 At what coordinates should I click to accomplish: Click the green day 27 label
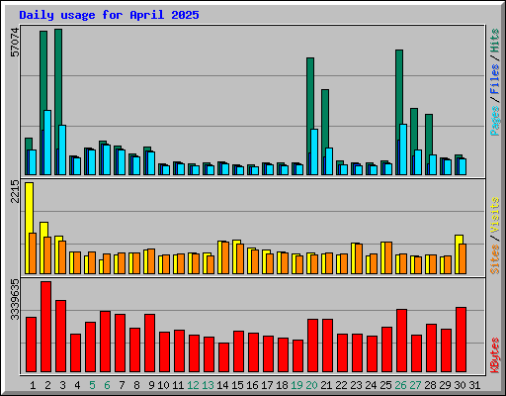pos(415,385)
